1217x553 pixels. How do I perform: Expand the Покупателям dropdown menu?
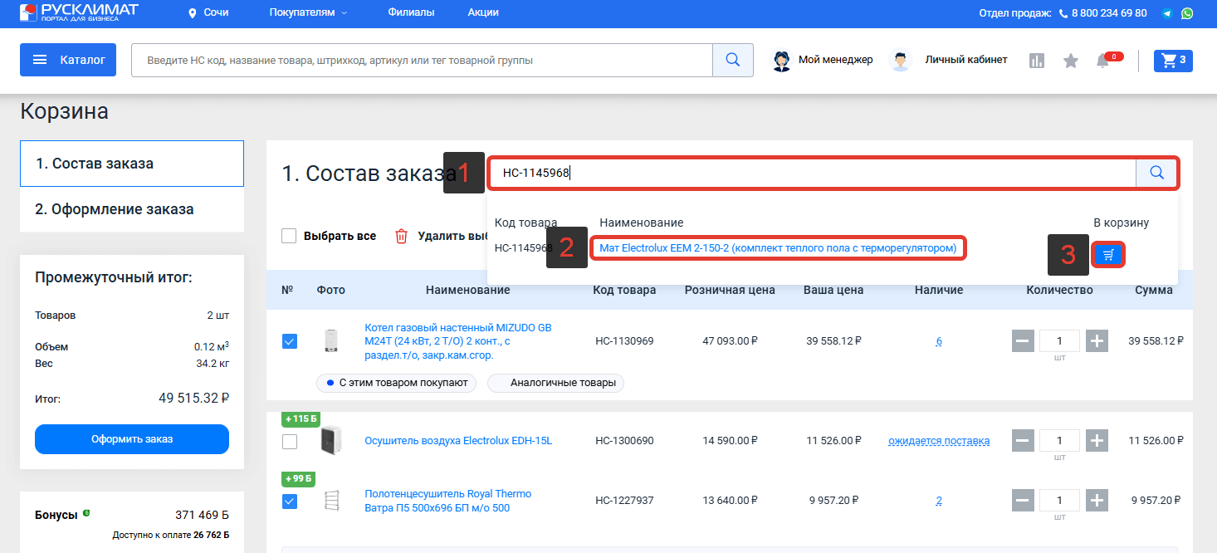(x=308, y=12)
